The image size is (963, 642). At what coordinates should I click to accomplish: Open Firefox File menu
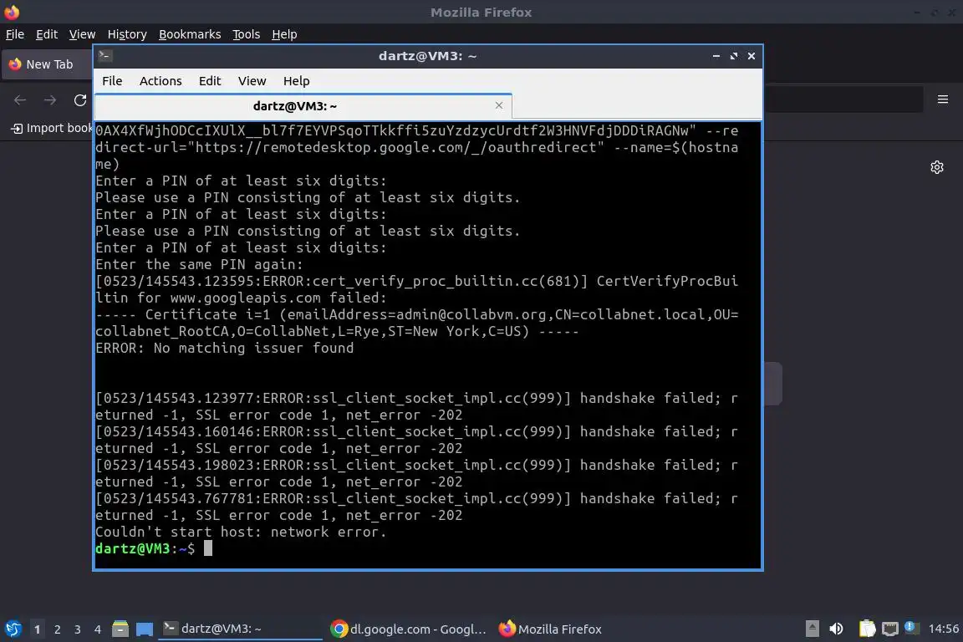click(x=15, y=34)
